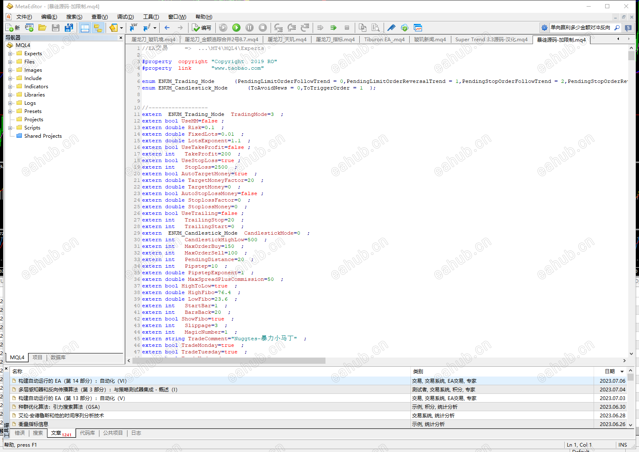Viewport: 639px width, 452px height.
Task: Click the editor horizontal scrollbar thumb
Action: (229, 361)
